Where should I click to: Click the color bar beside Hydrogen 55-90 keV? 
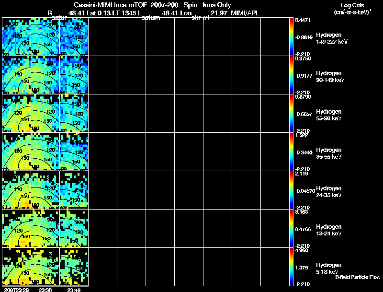[292, 113]
